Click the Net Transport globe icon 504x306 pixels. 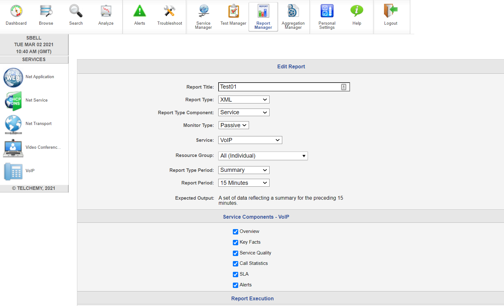pyautogui.click(x=13, y=124)
